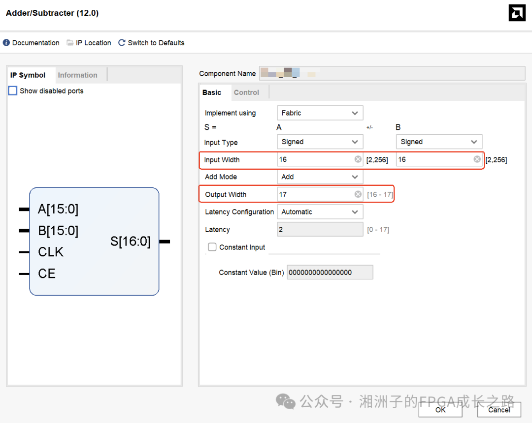
Task: Clear the Output Width value with the X icon
Action: (358, 194)
